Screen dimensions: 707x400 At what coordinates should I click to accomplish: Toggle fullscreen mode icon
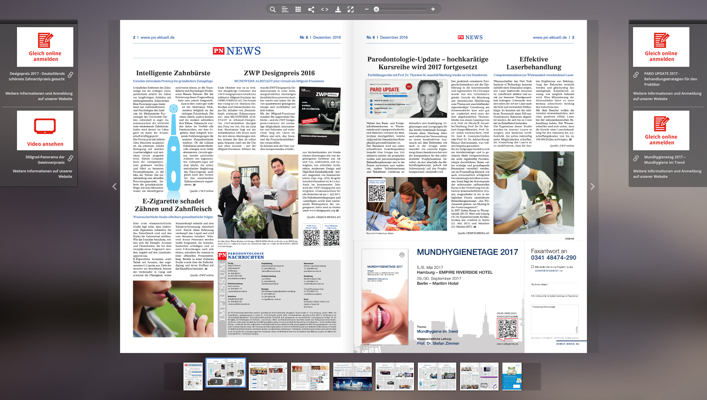pyautogui.click(x=351, y=10)
